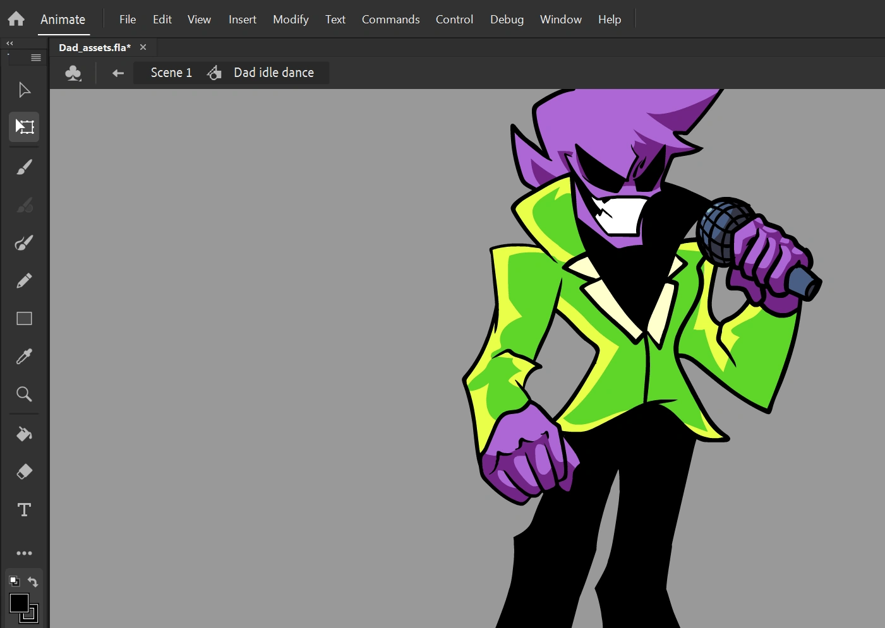Swap the fill and stroke colors
This screenshot has width=885, height=628.
33,581
